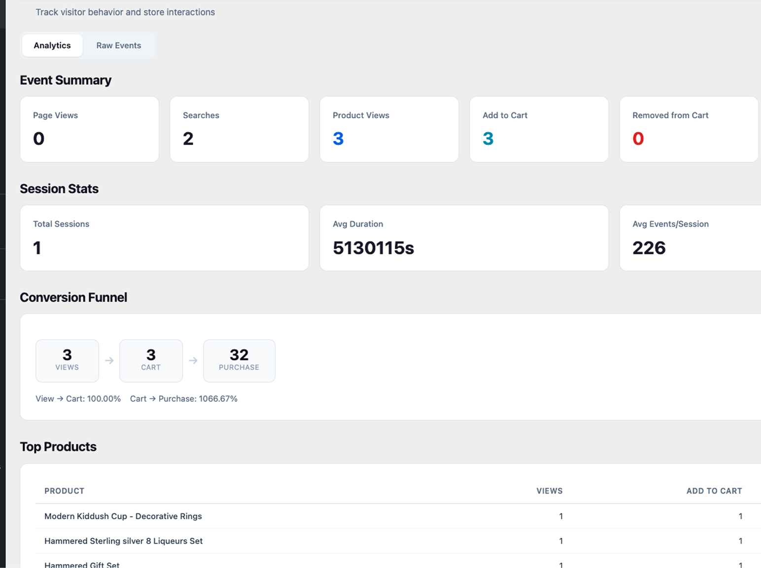This screenshot has height=568, width=761.
Task: Click the arrow between Cart and Purchase
Action: [192, 360]
